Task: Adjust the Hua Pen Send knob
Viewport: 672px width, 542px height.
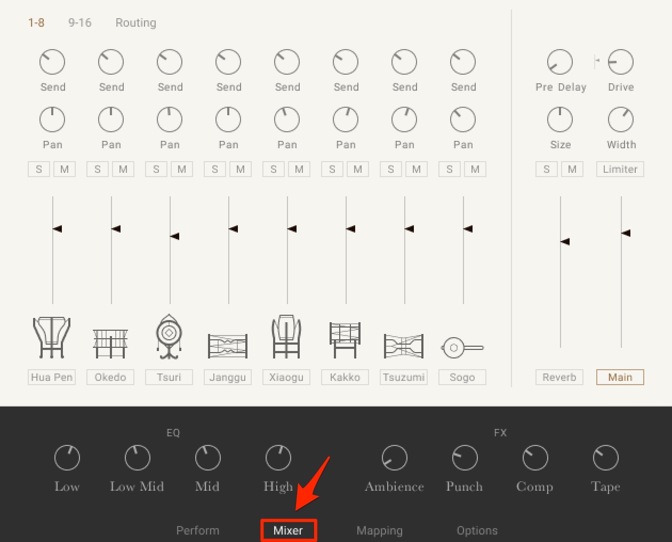Action: pos(52,62)
